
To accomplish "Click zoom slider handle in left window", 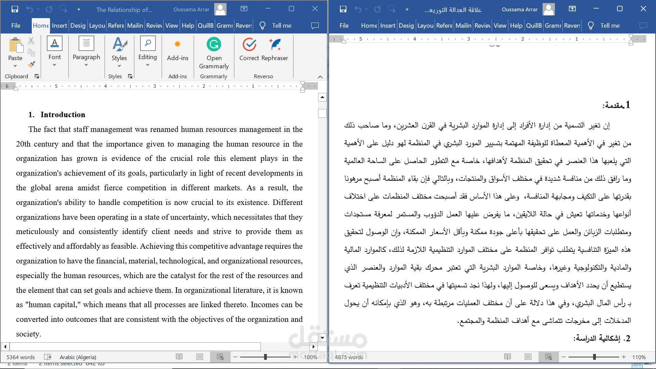I will [x=265, y=357].
